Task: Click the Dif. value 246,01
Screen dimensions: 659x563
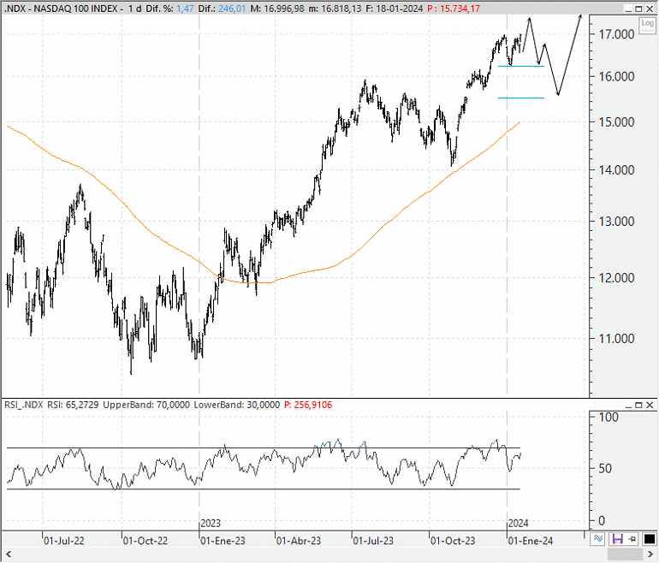Action: pos(232,9)
